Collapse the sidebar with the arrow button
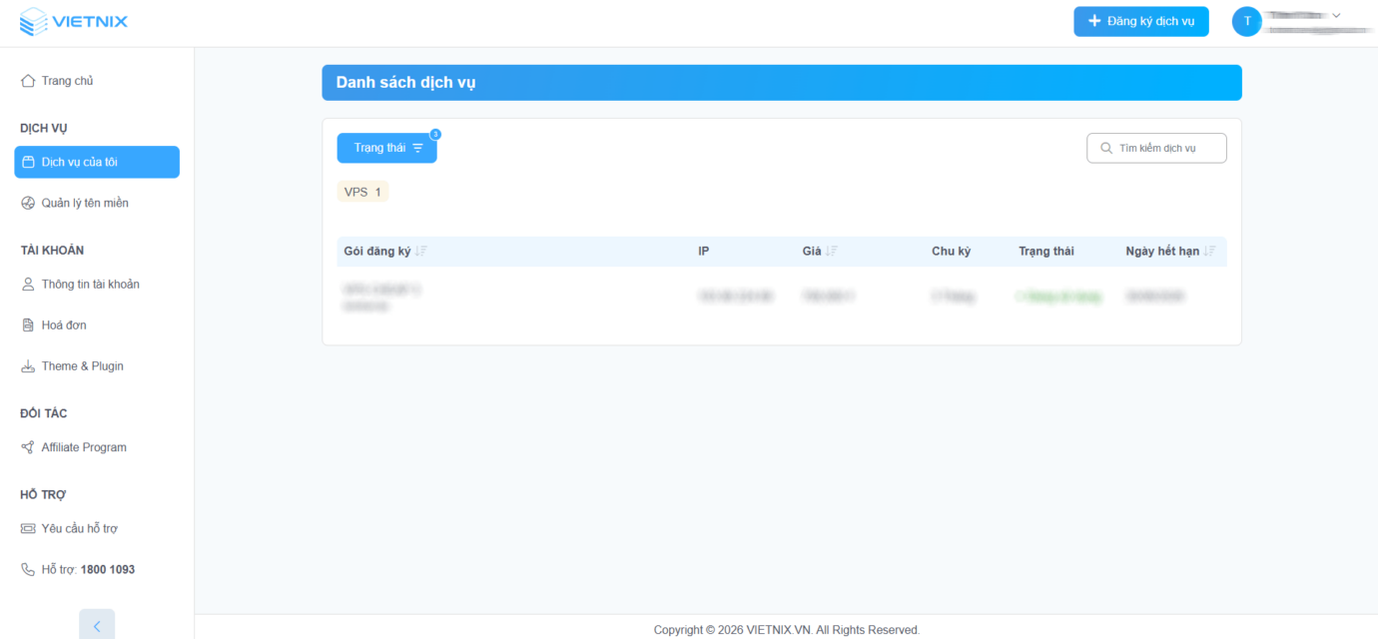This screenshot has height=639, width=1378. pos(97,625)
